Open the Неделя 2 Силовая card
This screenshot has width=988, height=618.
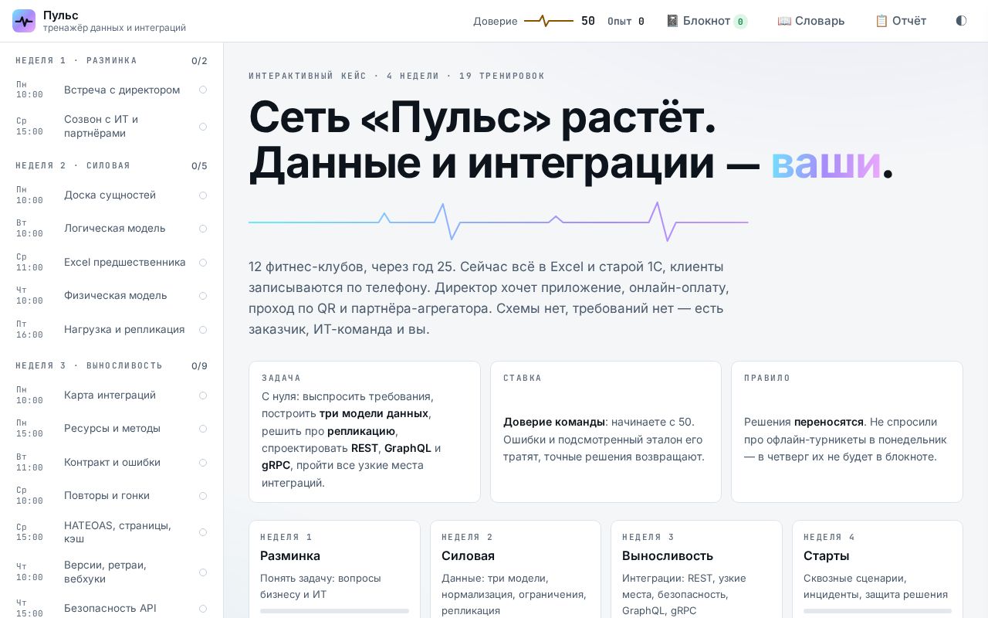coord(516,569)
